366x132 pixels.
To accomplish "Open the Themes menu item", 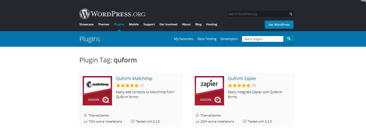I will tap(104, 24).
